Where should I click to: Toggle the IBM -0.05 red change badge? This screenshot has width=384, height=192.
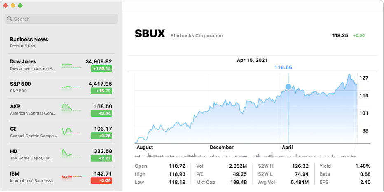coord(101,181)
